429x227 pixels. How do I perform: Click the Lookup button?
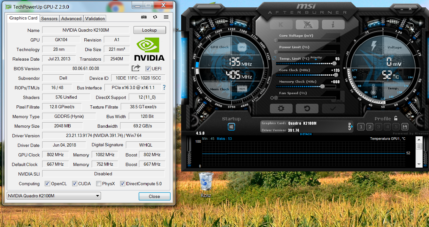point(149,30)
